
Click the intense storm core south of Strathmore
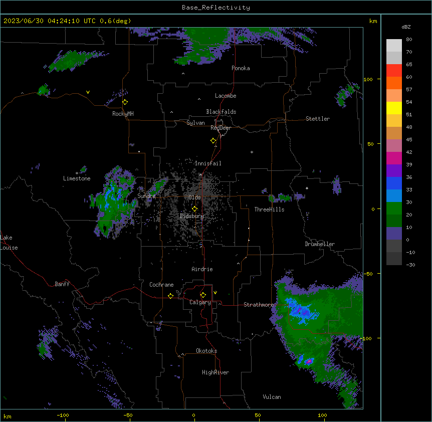[309, 361]
